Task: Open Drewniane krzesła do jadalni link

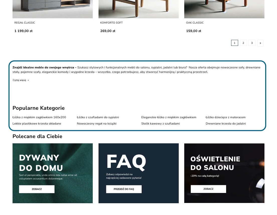Action: [x=226, y=124]
